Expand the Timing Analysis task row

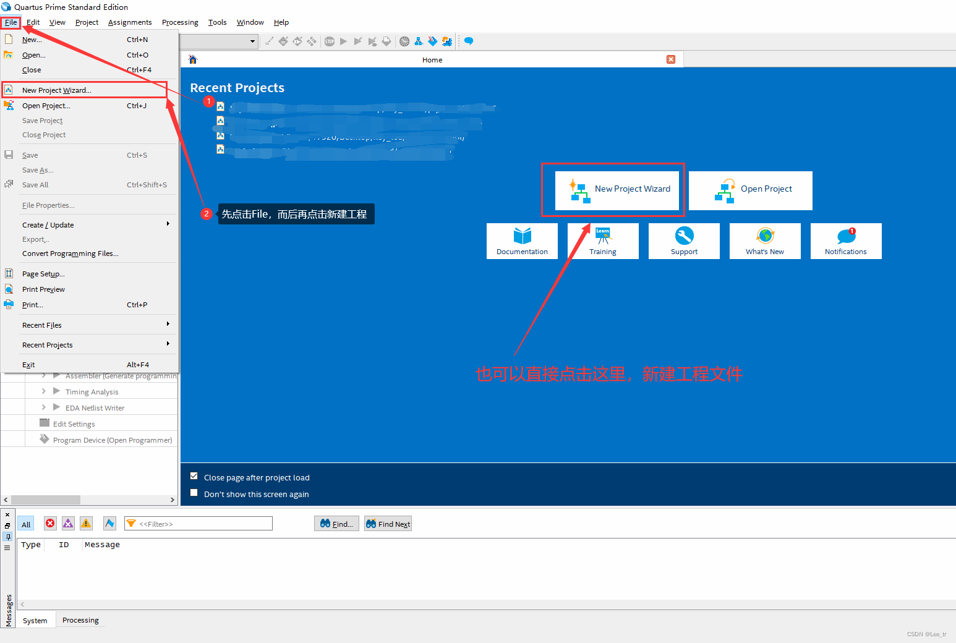tap(43, 391)
